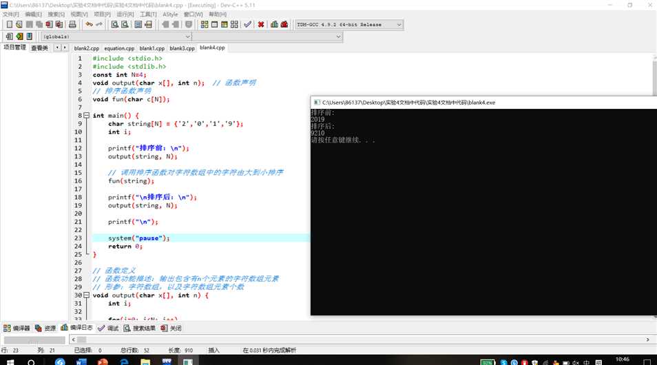Open the 搜索结果 bottom panel tab
Screen dimensions: 657x365
coord(140,328)
